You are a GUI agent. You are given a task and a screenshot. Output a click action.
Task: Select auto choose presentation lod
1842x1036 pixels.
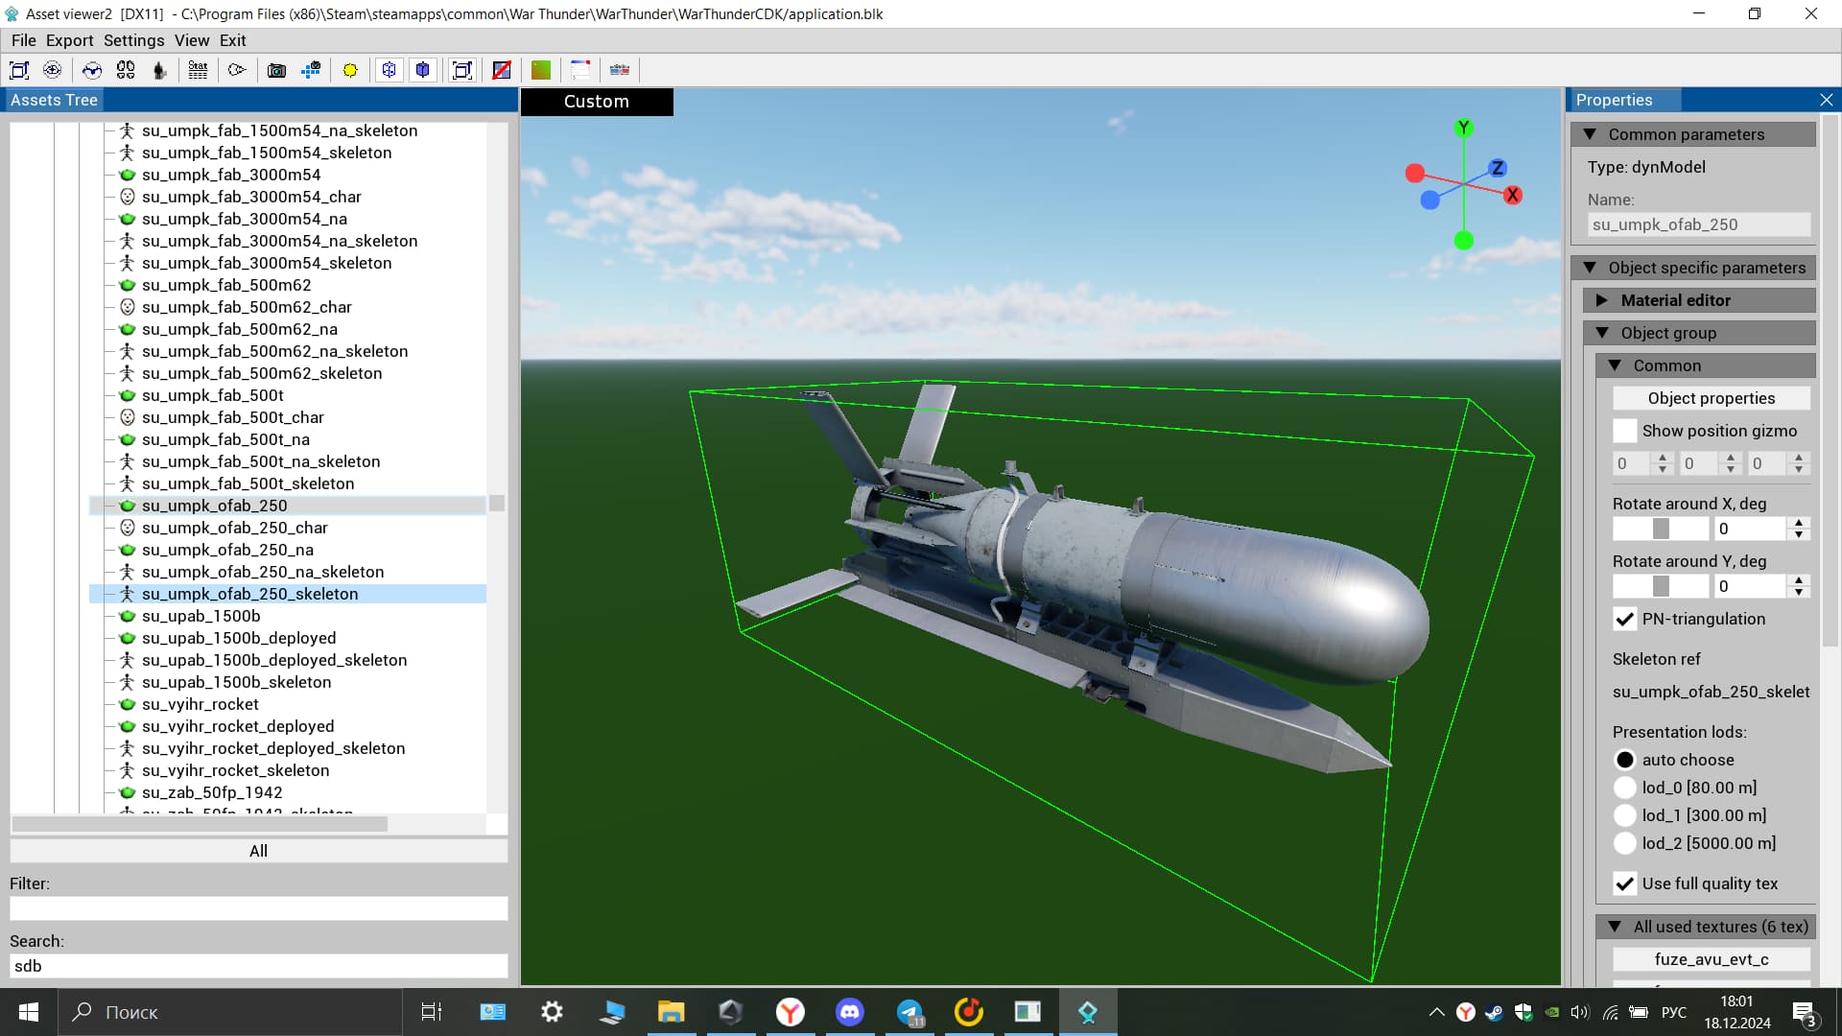pyautogui.click(x=1624, y=760)
